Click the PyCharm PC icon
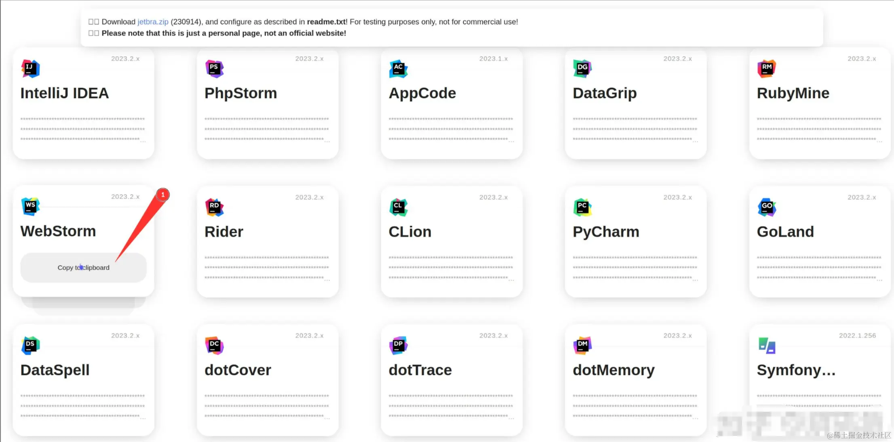894x442 pixels. tap(582, 207)
